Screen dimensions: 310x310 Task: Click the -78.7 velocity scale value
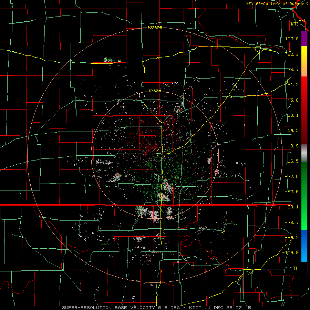292,223
